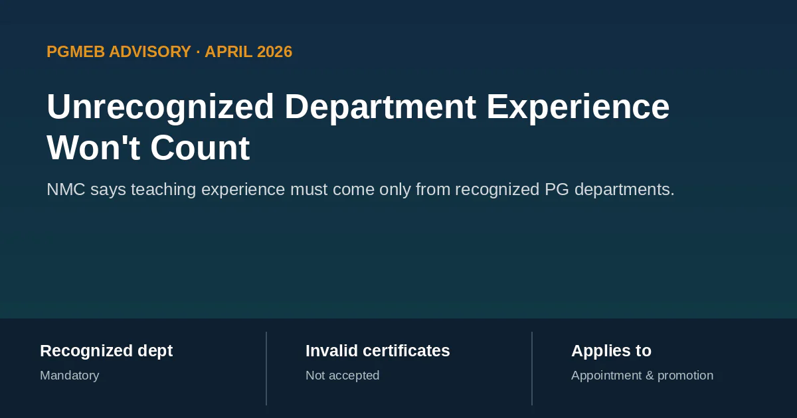Select the Not accepted value text
This screenshot has width=797, height=418.
click(x=343, y=376)
